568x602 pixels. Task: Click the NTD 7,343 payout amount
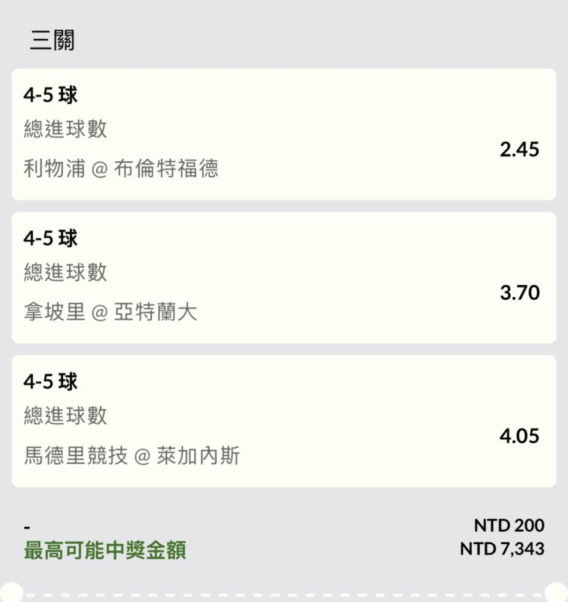[502, 549]
